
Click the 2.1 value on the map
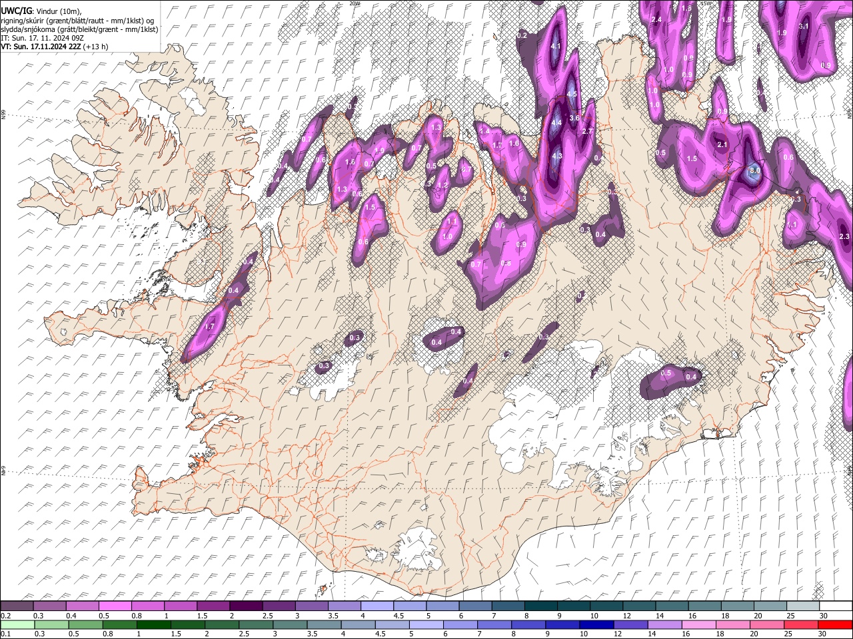click(x=722, y=144)
